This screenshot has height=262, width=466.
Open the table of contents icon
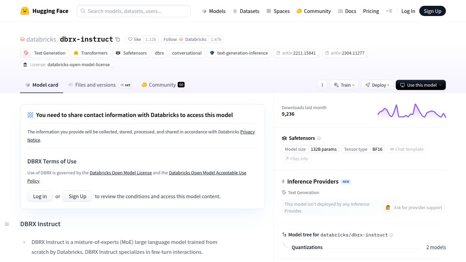click(x=7, y=224)
